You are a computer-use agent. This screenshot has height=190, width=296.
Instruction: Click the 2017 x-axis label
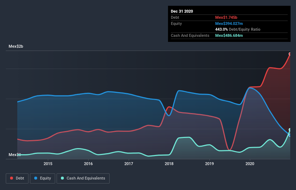(129, 164)
